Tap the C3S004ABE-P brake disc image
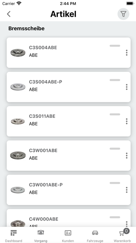The width and height of the screenshot is (136, 243). coord(18,87)
